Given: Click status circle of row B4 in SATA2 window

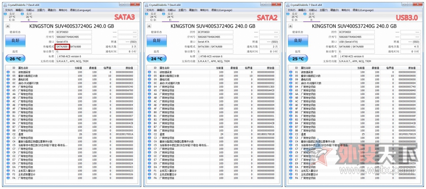Looking at the screenshot, I should pos(149,123).
